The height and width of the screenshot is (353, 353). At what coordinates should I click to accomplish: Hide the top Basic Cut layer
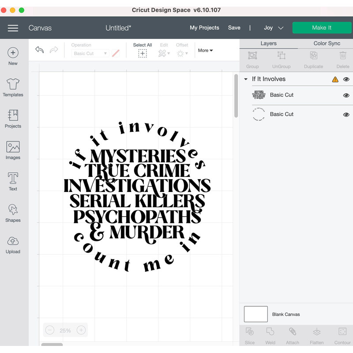tap(346, 94)
